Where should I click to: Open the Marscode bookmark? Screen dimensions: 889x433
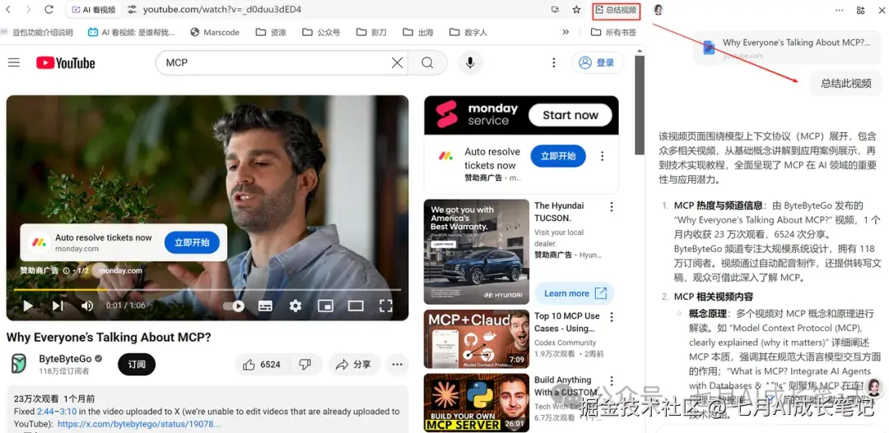(x=215, y=32)
